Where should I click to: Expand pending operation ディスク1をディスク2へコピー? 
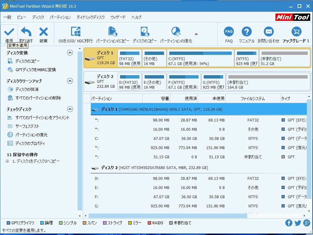click(7, 161)
